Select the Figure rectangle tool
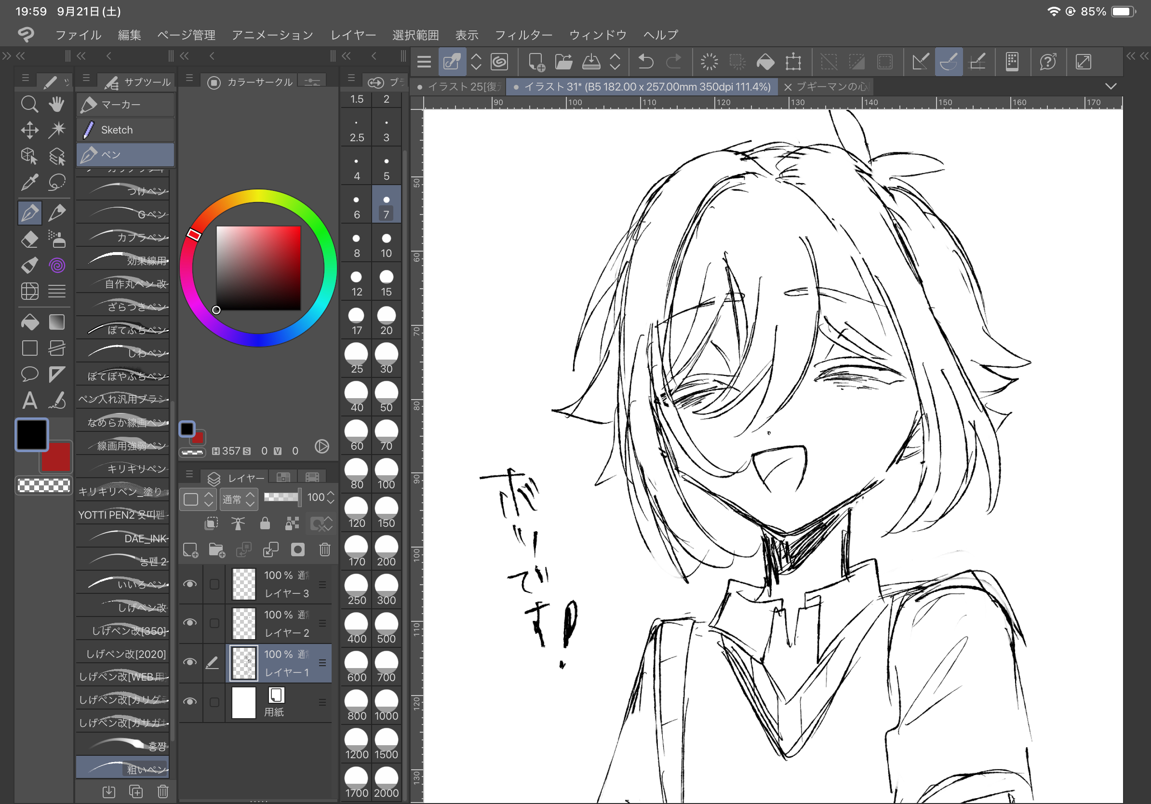The width and height of the screenshot is (1151, 804). click(x=29, y=348)
